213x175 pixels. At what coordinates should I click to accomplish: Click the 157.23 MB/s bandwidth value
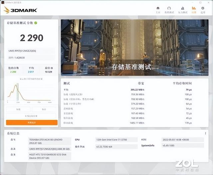click(x=137, y=108)
